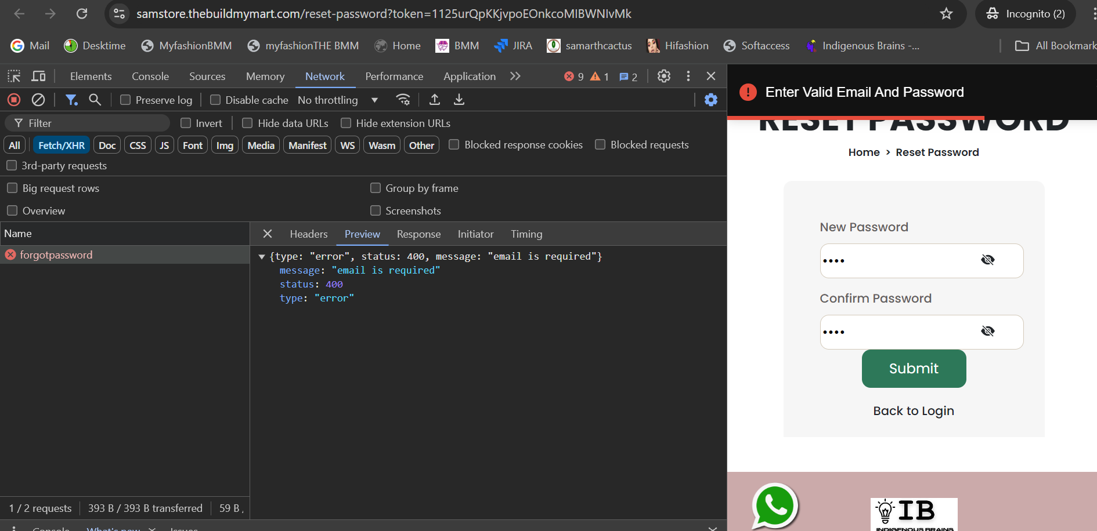1097x531 pixels.
Task: Click the warning count indicator showing 1
Action: 600,77
